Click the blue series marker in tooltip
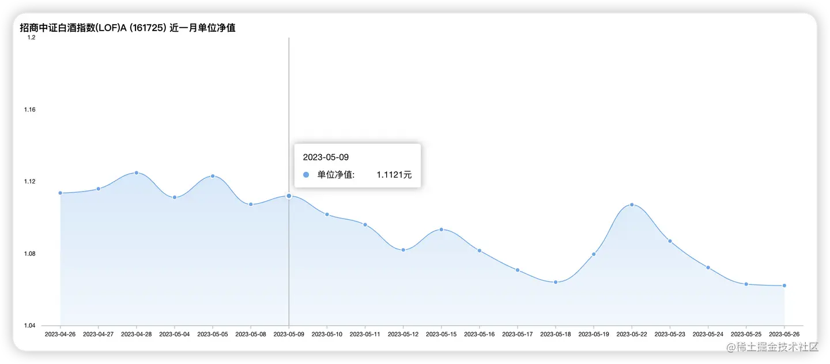Screen dimensions: 830x364 pos(306,175)
